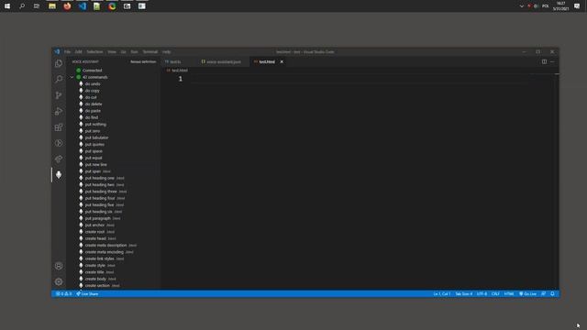
Task: Open the Run and Debug view
Action: [59, 111]
